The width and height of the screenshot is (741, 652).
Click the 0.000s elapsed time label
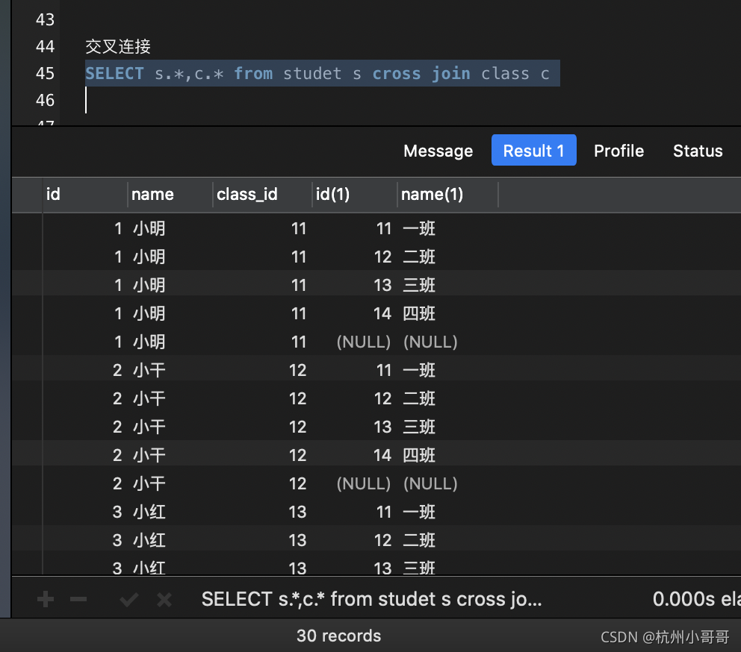click(x=697, y=600)
